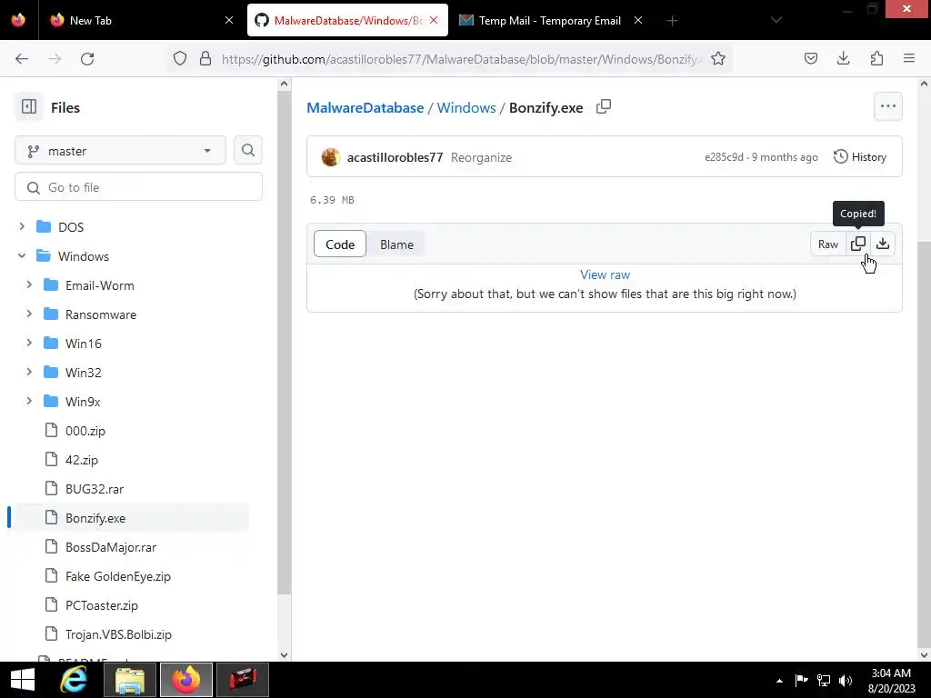The height and width of the screenshot is (698, 931).
Task: Bookmark this page with the star
Action: pyautogui.click(x=718, y=59)
